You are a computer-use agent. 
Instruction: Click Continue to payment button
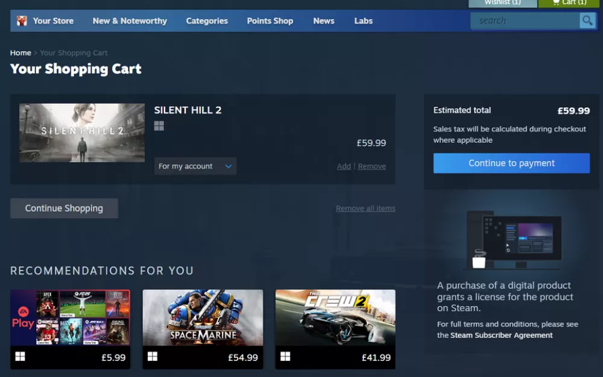click(x=511, y=163)
